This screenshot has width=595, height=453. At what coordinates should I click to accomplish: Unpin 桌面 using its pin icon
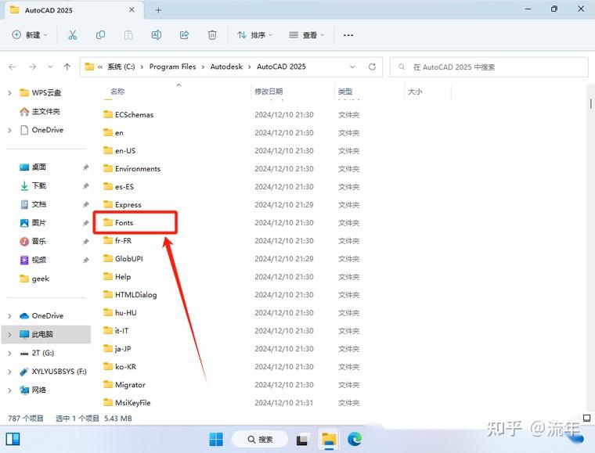tap(86, 167)
